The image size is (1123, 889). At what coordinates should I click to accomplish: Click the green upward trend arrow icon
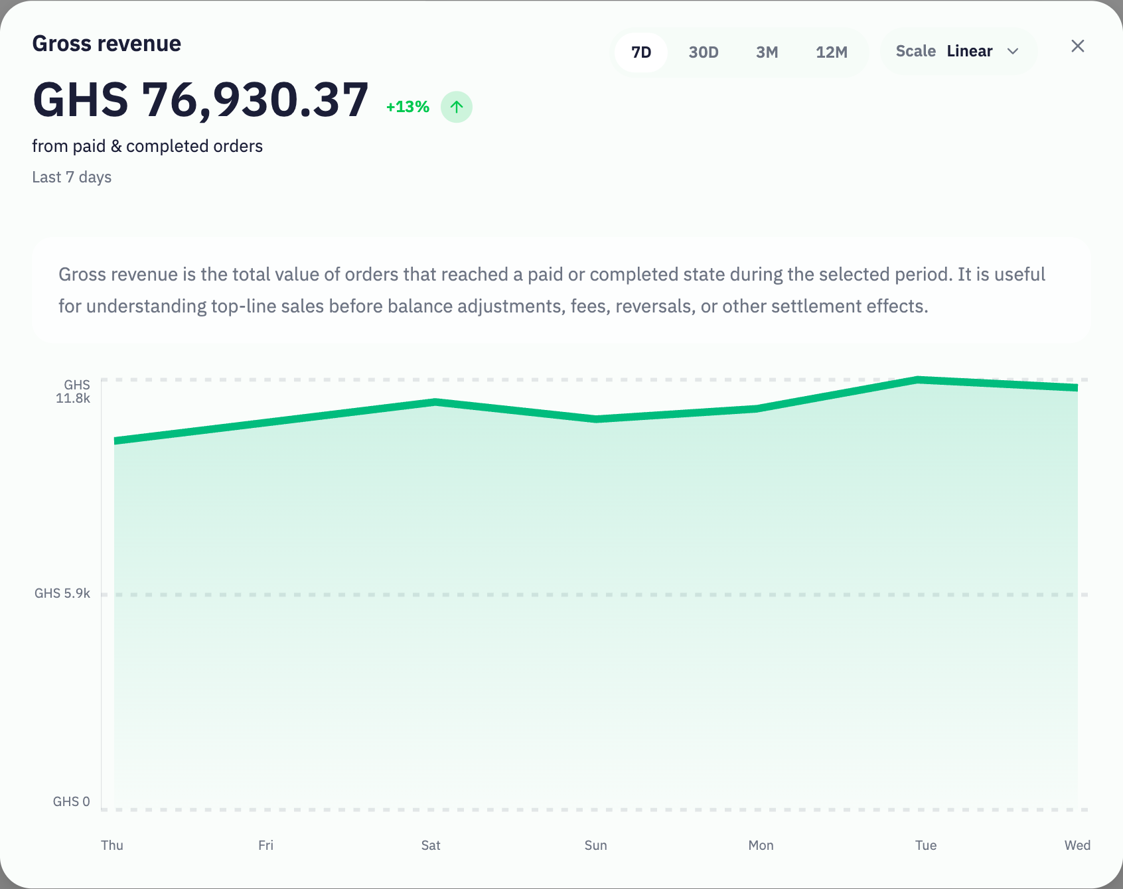click(457, 107)
